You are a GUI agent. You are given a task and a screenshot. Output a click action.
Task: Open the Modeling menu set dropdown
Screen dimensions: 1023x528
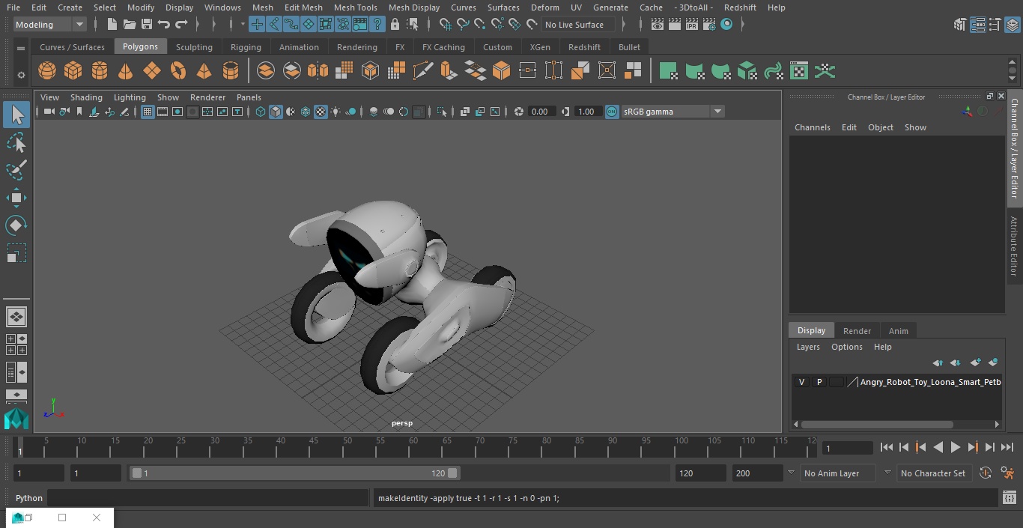click(x=49, y=25)
